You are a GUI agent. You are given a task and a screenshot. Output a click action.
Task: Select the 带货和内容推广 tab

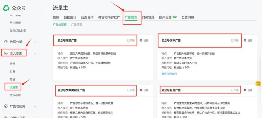point(109,17)
